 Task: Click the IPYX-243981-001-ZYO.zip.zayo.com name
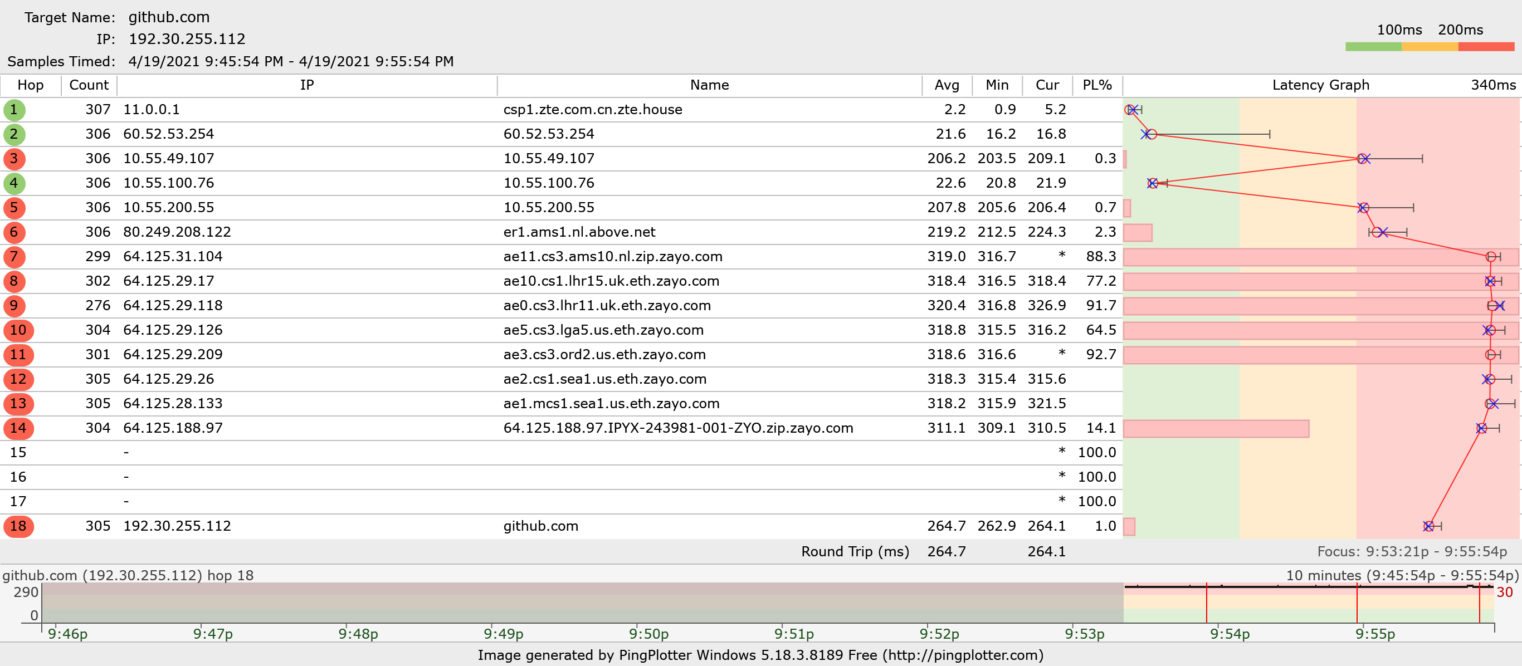click(679, 428)
